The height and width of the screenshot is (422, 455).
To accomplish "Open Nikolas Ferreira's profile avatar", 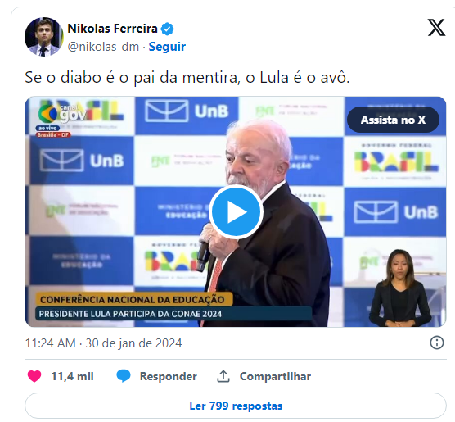I will 44,37.
